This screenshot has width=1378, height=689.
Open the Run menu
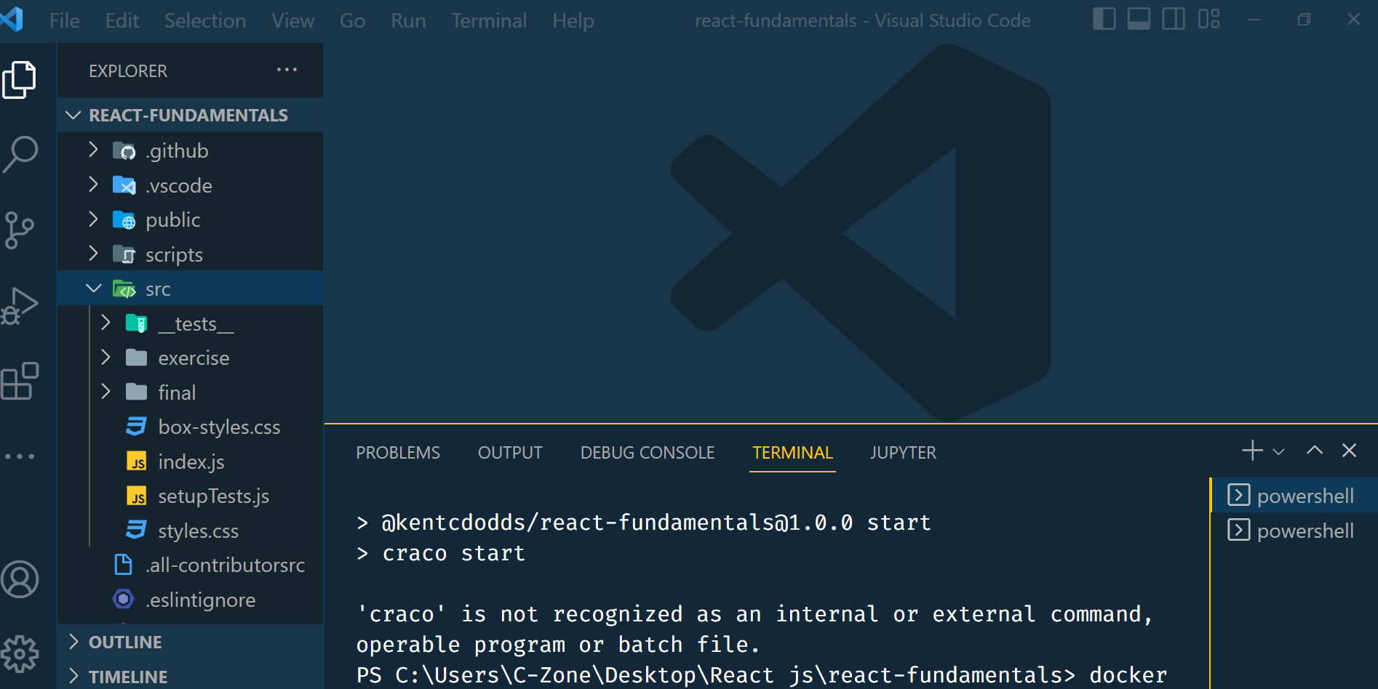point(409,20)
